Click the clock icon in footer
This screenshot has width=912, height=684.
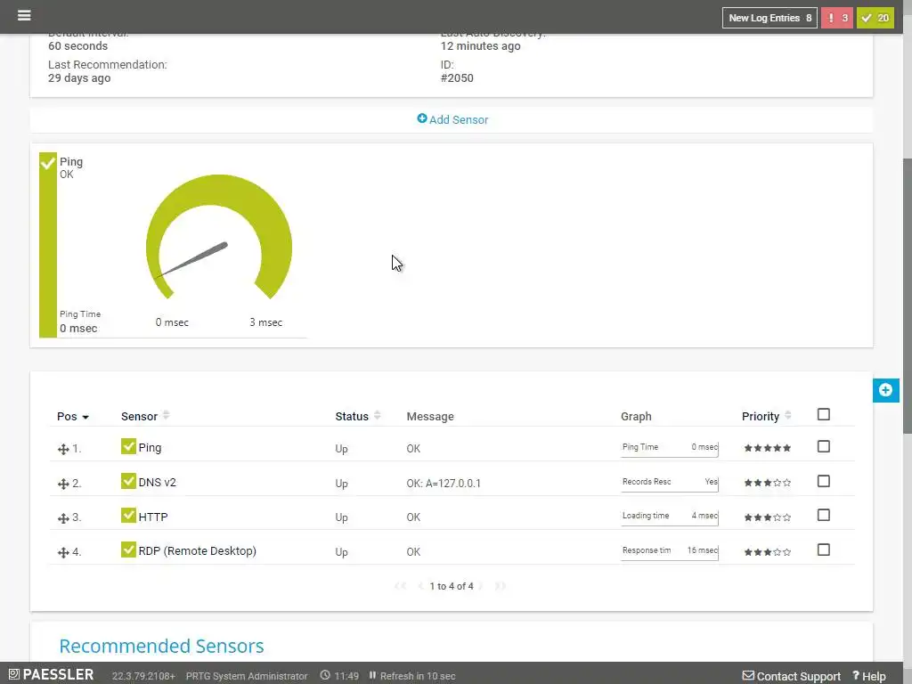click(x=325, y=675)
